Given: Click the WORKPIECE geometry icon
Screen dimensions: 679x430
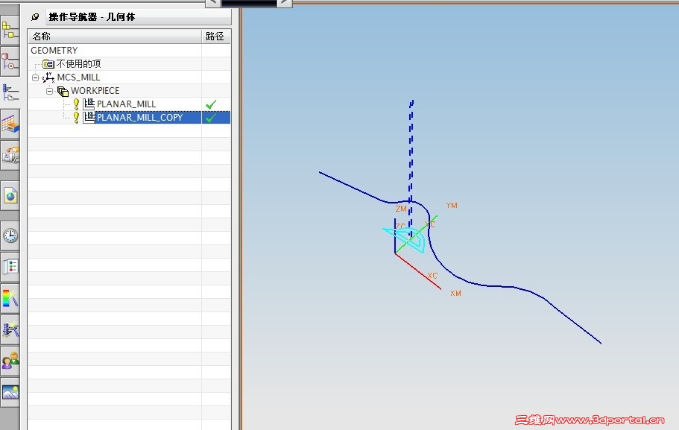Looking at the screenshot, I should [x=63, y=91].
